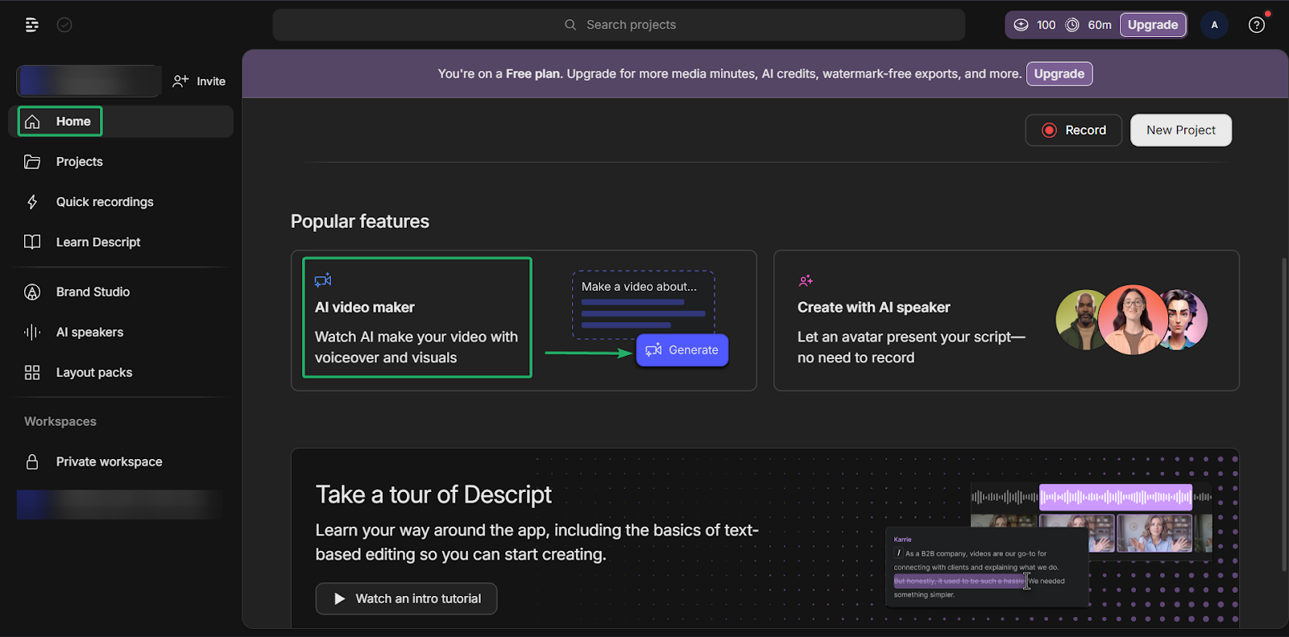Image resolution: width=1289 pixels, height=637 pixels.
Task: Open the help question mark icon
Action: click(1256, 25)
